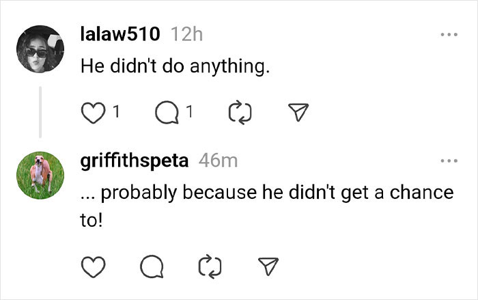Click the 12h timestamp
Image resolution: width=478 pixels, height=300 pixels.
[185, 33]
